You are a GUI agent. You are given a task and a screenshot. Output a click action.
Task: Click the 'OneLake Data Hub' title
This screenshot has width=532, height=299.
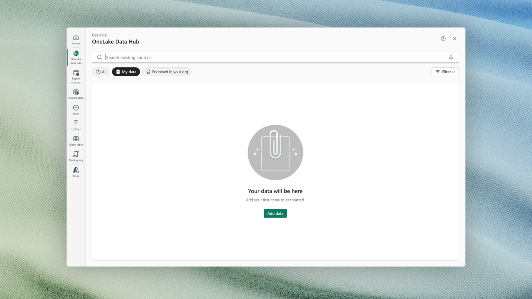(116, 42)
